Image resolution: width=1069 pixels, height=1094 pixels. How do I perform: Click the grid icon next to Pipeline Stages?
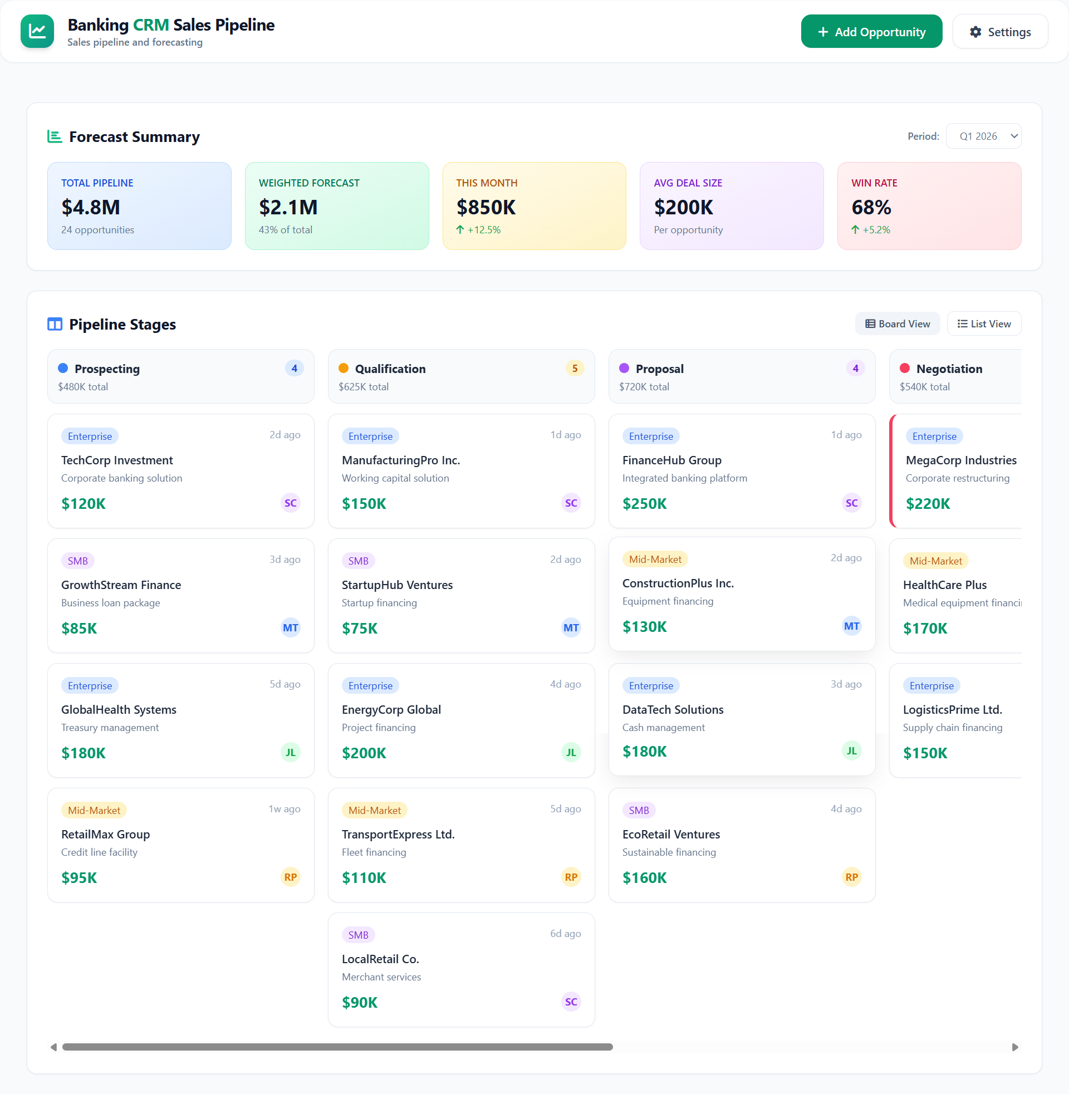pyautogui.click(x=55, y=325)
